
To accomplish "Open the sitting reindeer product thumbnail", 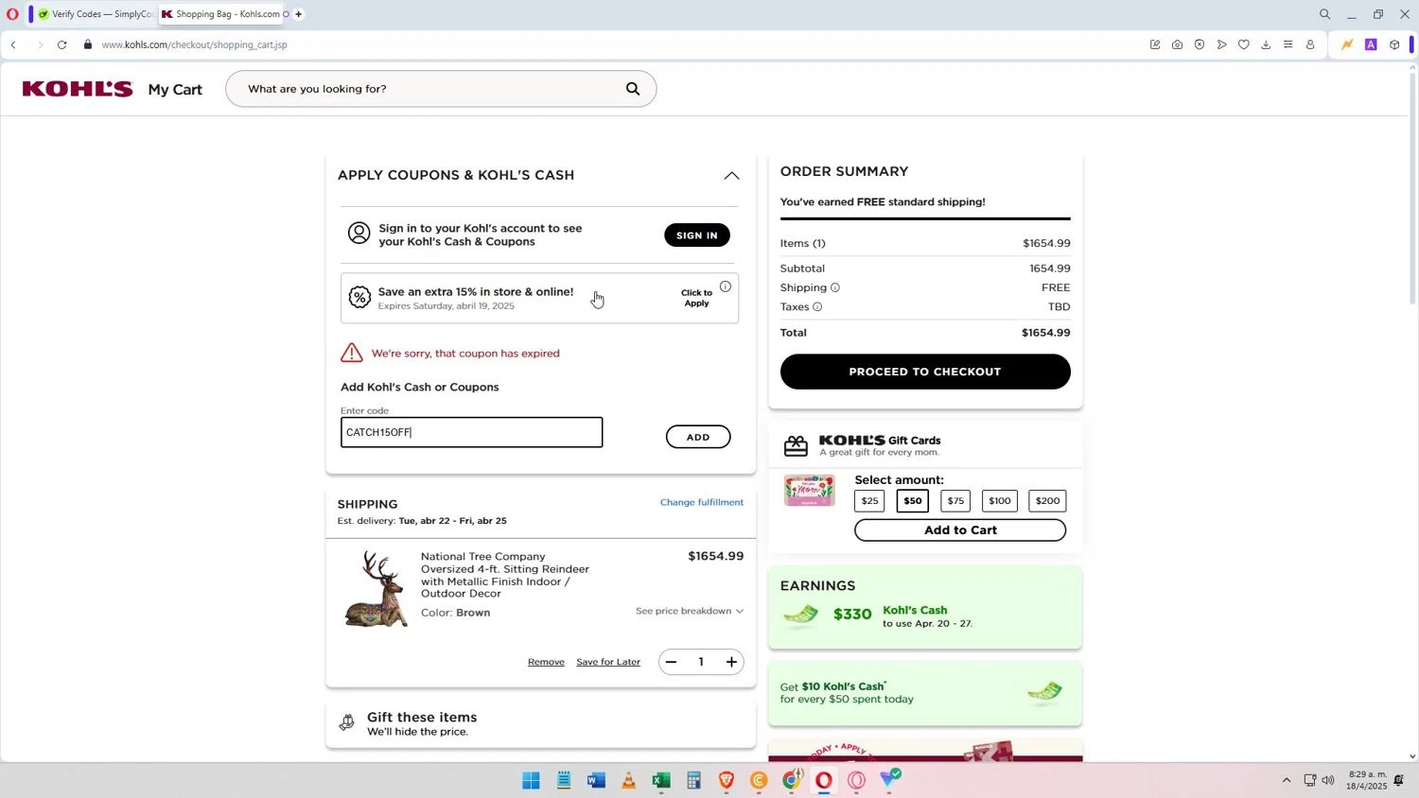I will pos(377,589).
